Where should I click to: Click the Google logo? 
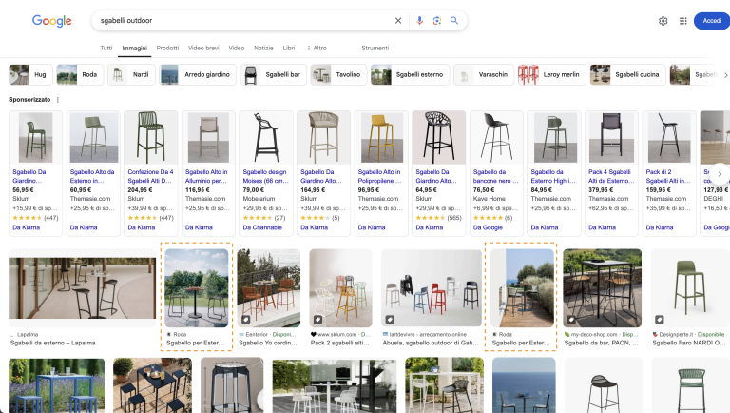tap(52, 21)
